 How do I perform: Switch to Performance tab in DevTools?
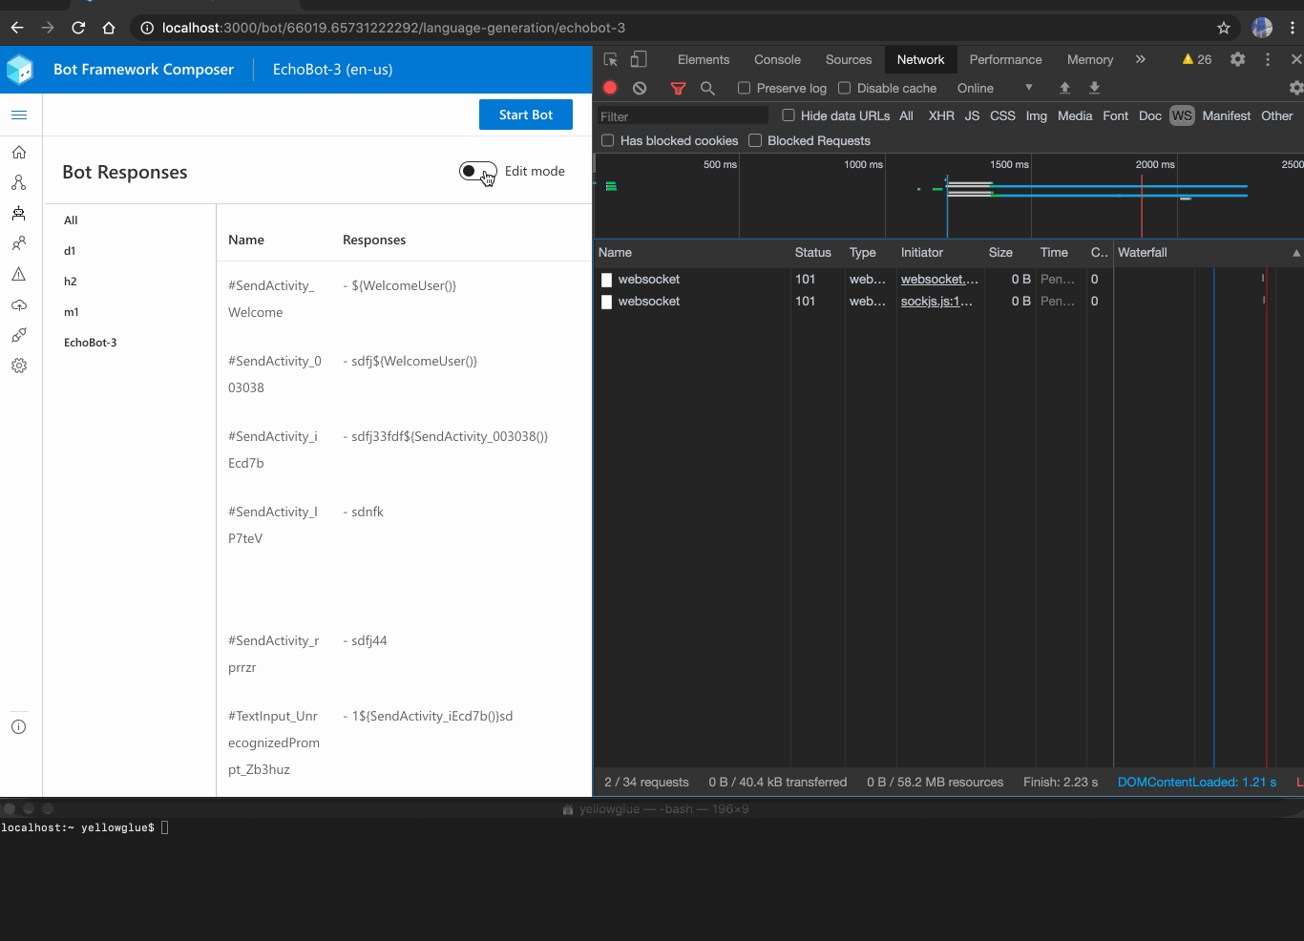point(1005,59)
